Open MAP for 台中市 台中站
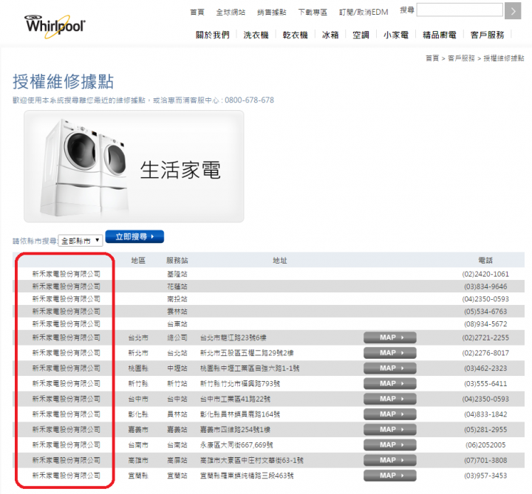 coord(390,399)
